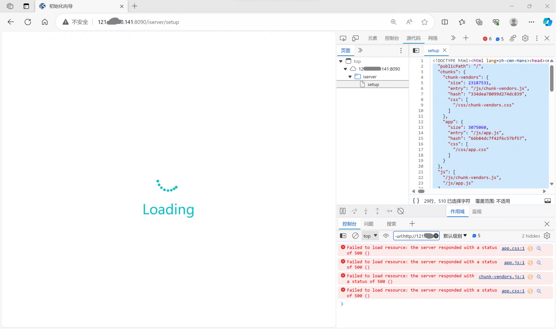Open Browser essentials heart icon
This screenshot has height=329, width=556.
[x=496, y=22]
